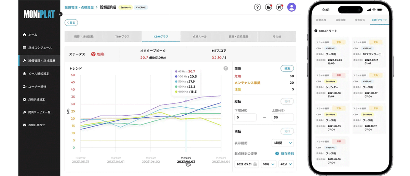Open the announcements megaphone icon
The image size is (410, 176).
click(x=279, y=7)
